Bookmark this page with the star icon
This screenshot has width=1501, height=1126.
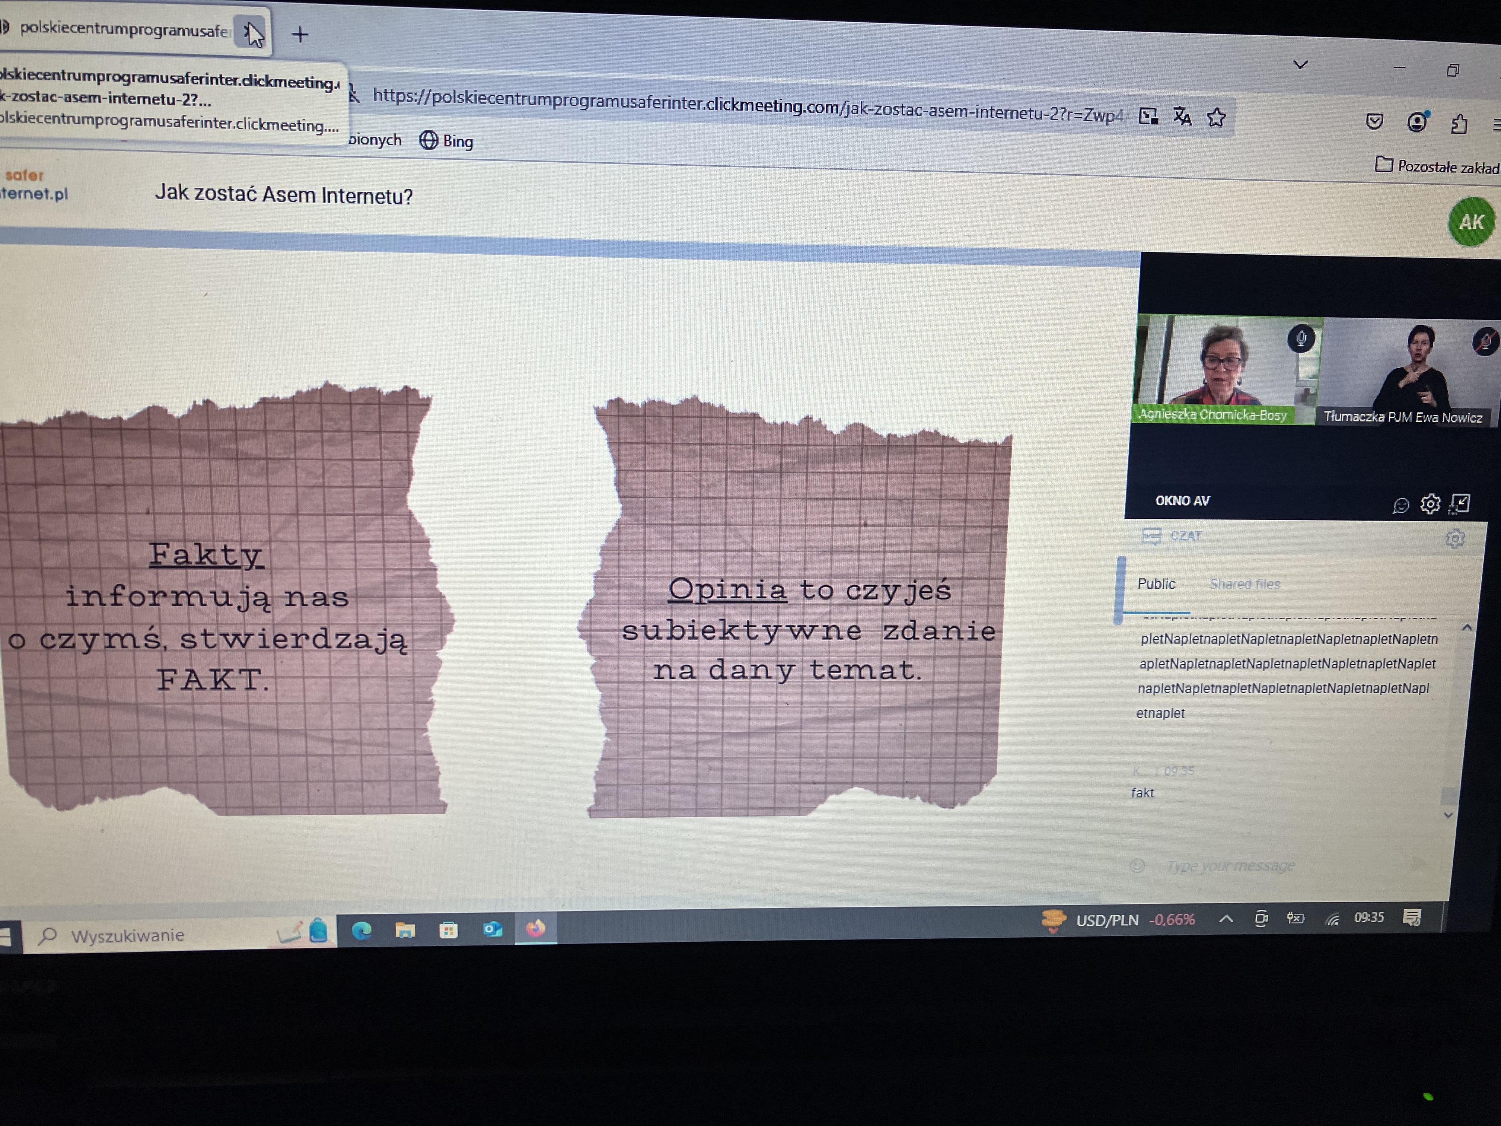pyautogui.click(x=1216, y=118)
